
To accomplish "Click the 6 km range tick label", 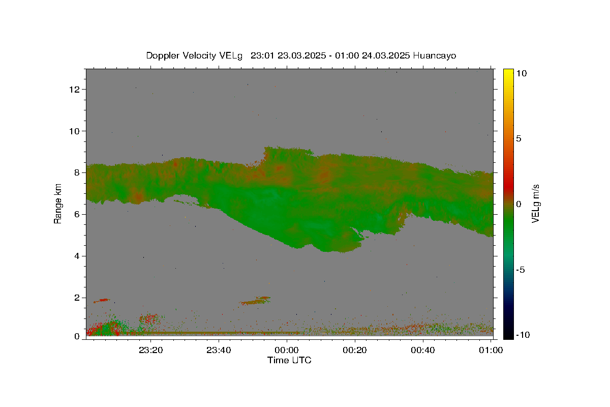I will click(77, 215).
